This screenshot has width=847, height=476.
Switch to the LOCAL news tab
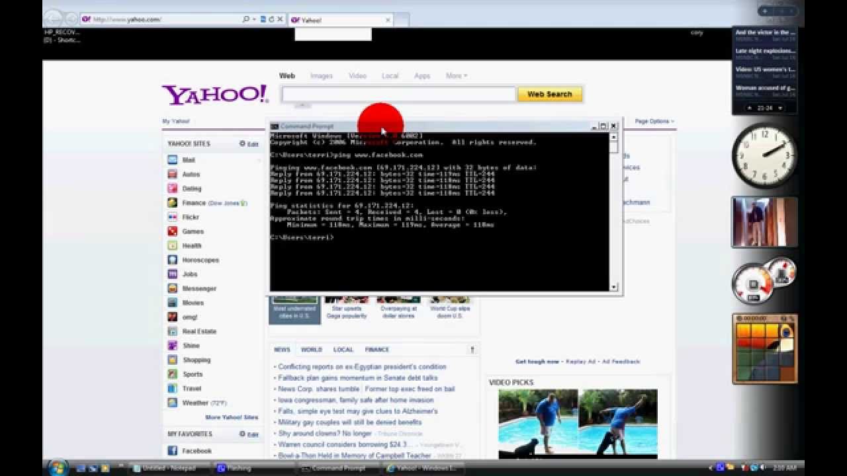tap(343, 350)
